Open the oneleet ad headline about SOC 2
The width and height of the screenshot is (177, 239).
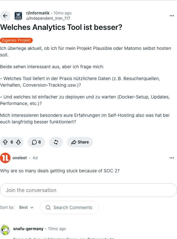[60, 171]
